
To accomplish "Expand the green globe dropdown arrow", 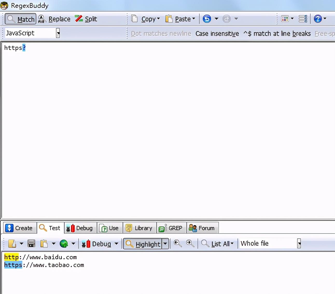I will pyautogui.click(x=73, y=244).
